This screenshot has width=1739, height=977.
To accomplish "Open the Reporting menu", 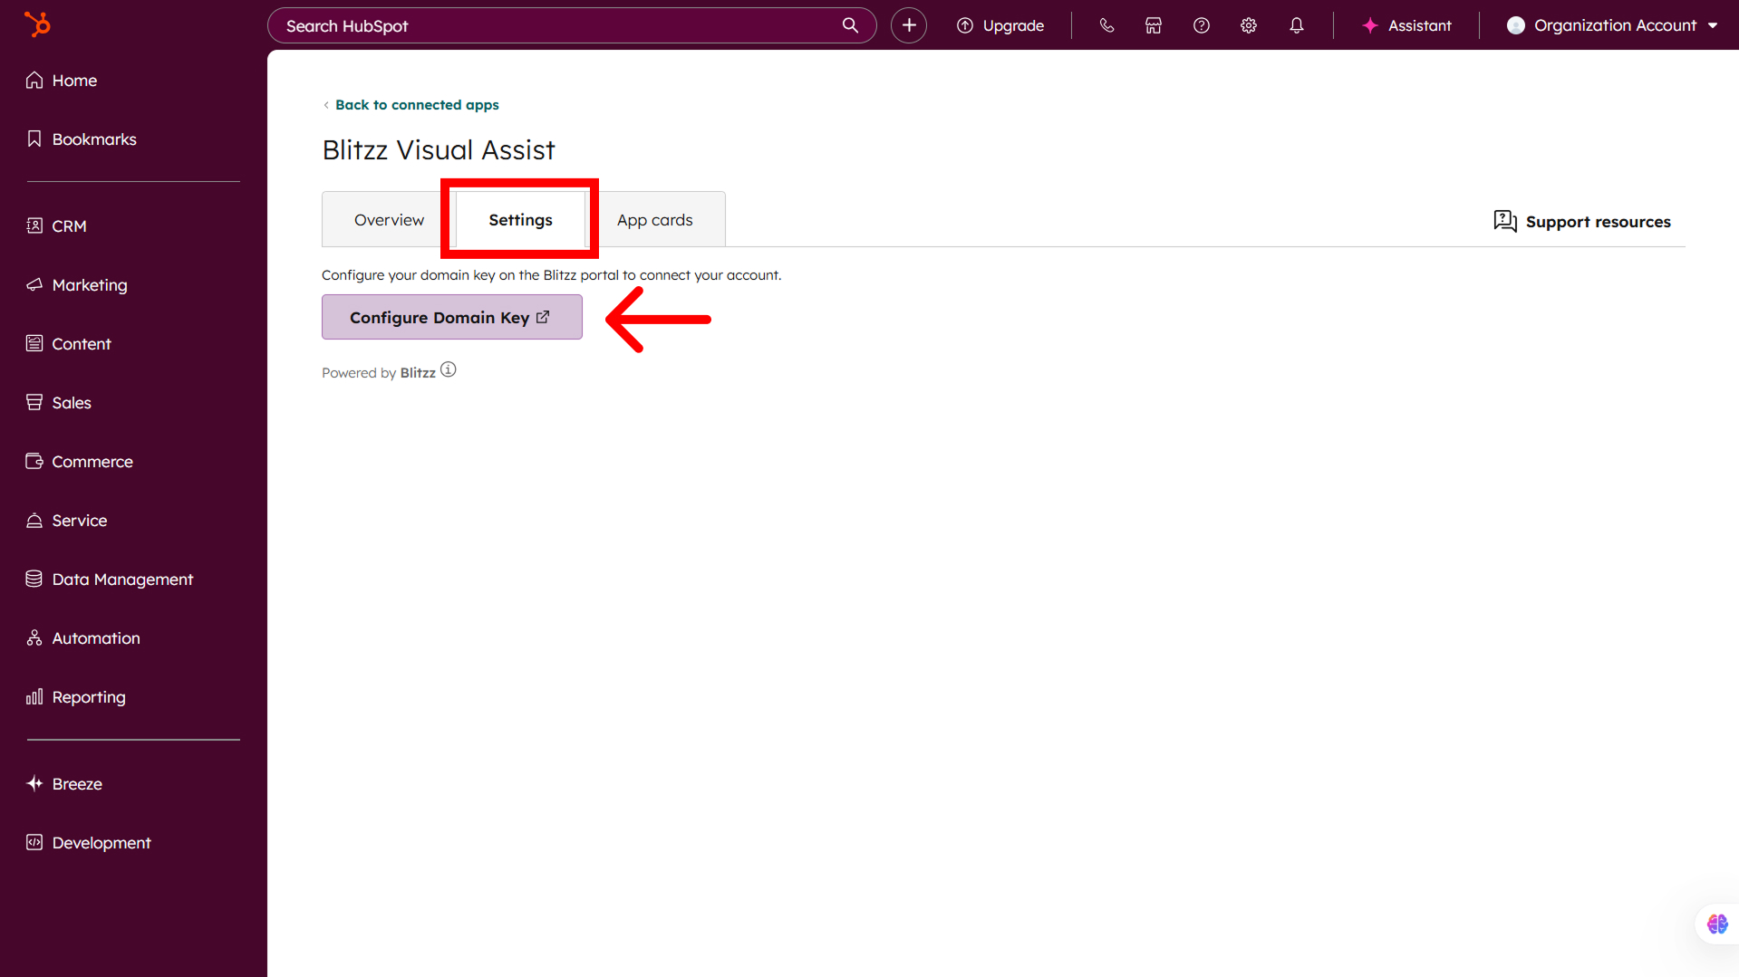I will 76,697.
